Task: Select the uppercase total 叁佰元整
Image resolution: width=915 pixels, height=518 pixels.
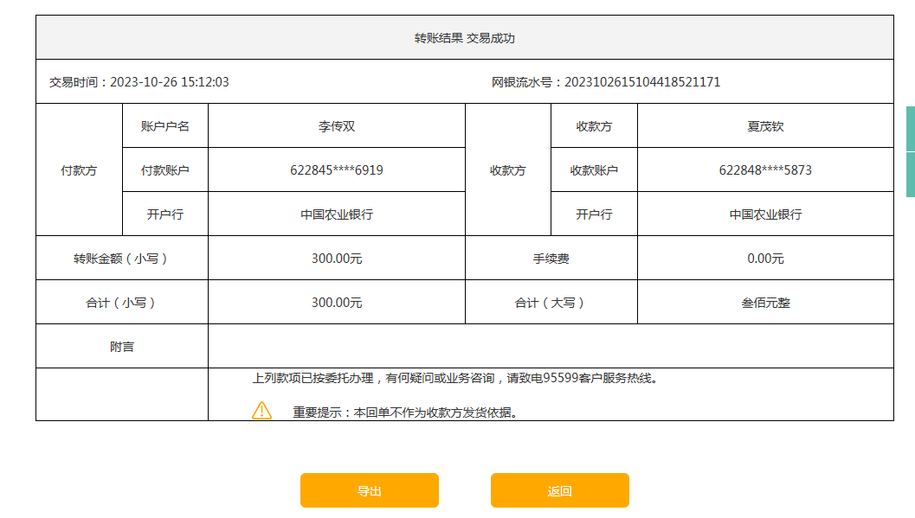Action: pyautogui.click(x=765, y=303)
